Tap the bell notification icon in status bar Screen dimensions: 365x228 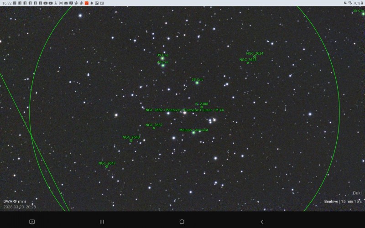click(x=92, y=3)
